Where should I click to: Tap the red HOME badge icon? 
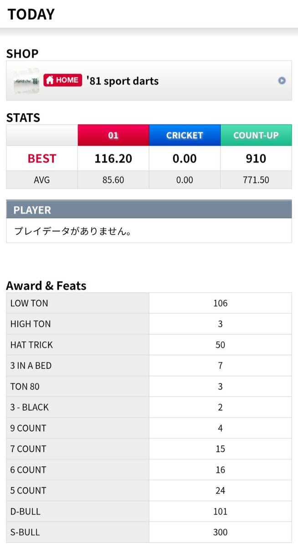[x=63, y=80]
